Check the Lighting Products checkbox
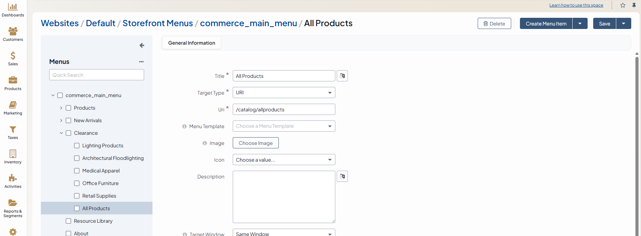The width and height of the screenshot is (641, 236). coord(77,146)
